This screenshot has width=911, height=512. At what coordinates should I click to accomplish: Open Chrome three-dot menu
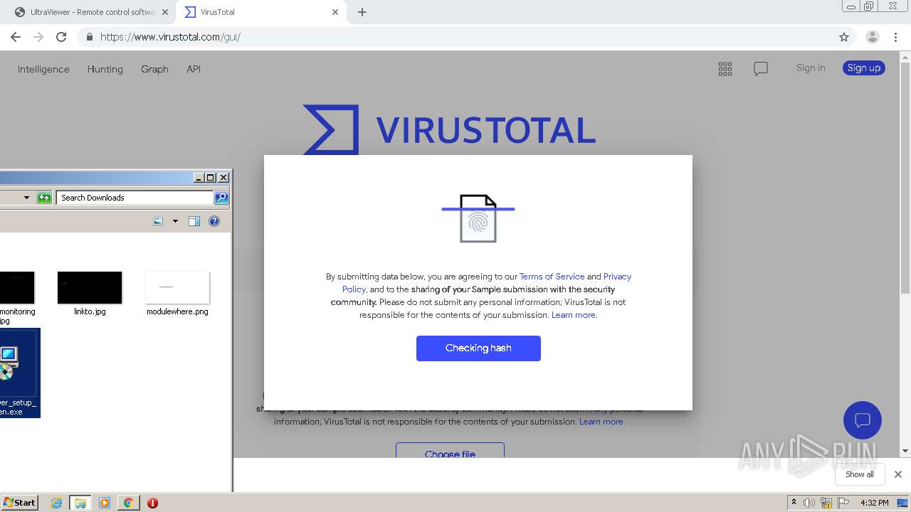click(x=896, y=37)
